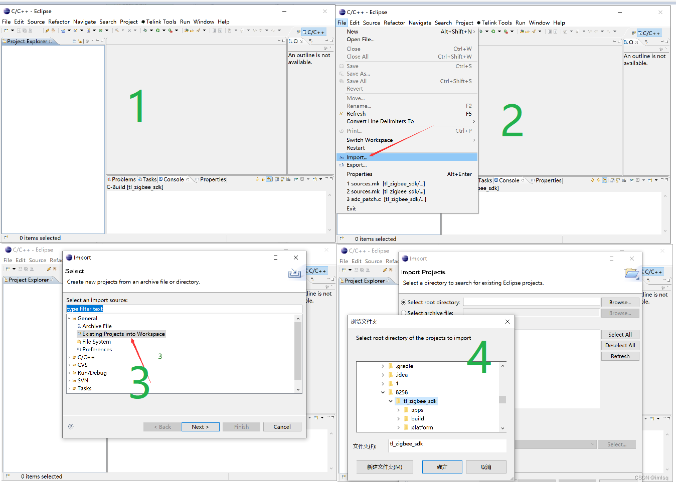Click External Tools icon in window marked 1

coord(171,31)
